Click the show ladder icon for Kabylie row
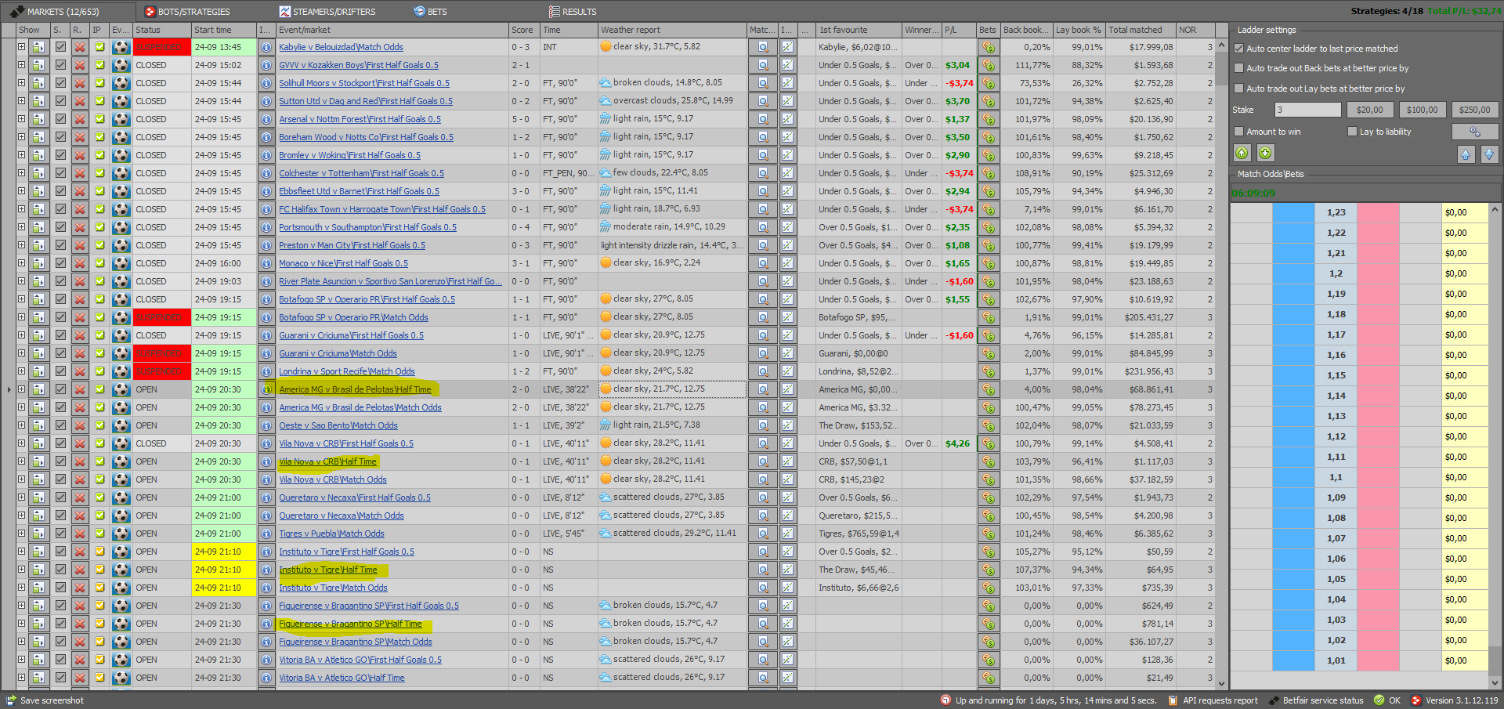This screenshot has height=709, width=1504. point(38,47)
